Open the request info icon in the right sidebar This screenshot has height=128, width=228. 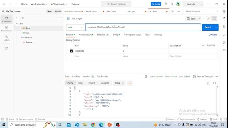pyautogui.click(x=224, y=50)
